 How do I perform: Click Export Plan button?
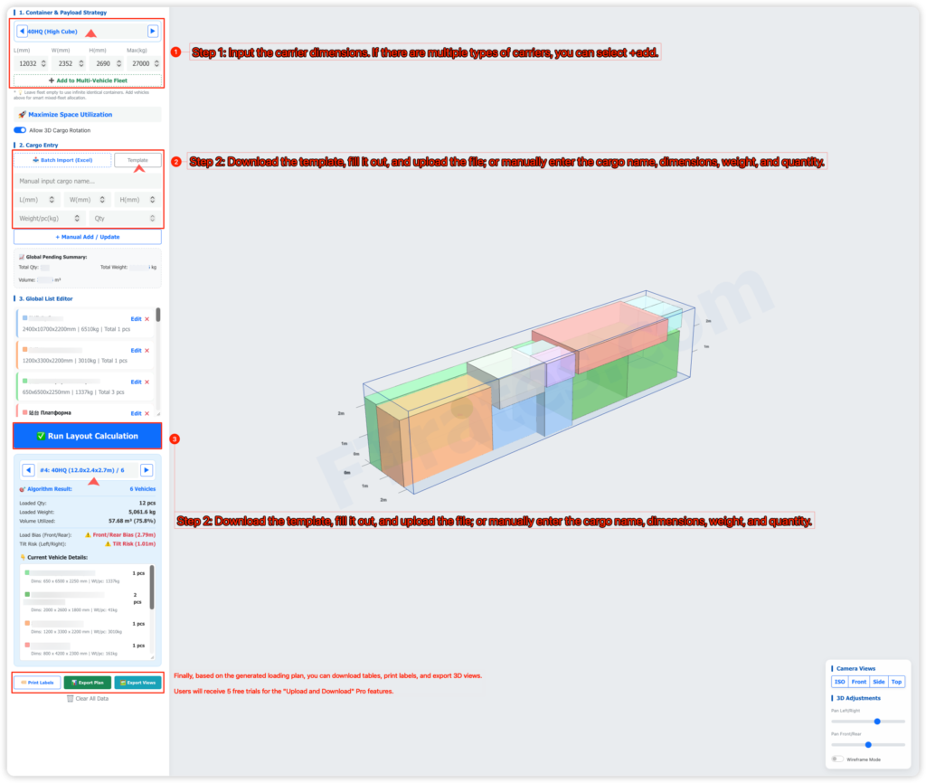coord(87,683)
